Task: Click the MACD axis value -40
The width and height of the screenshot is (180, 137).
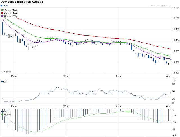Action: pos(174,135)
